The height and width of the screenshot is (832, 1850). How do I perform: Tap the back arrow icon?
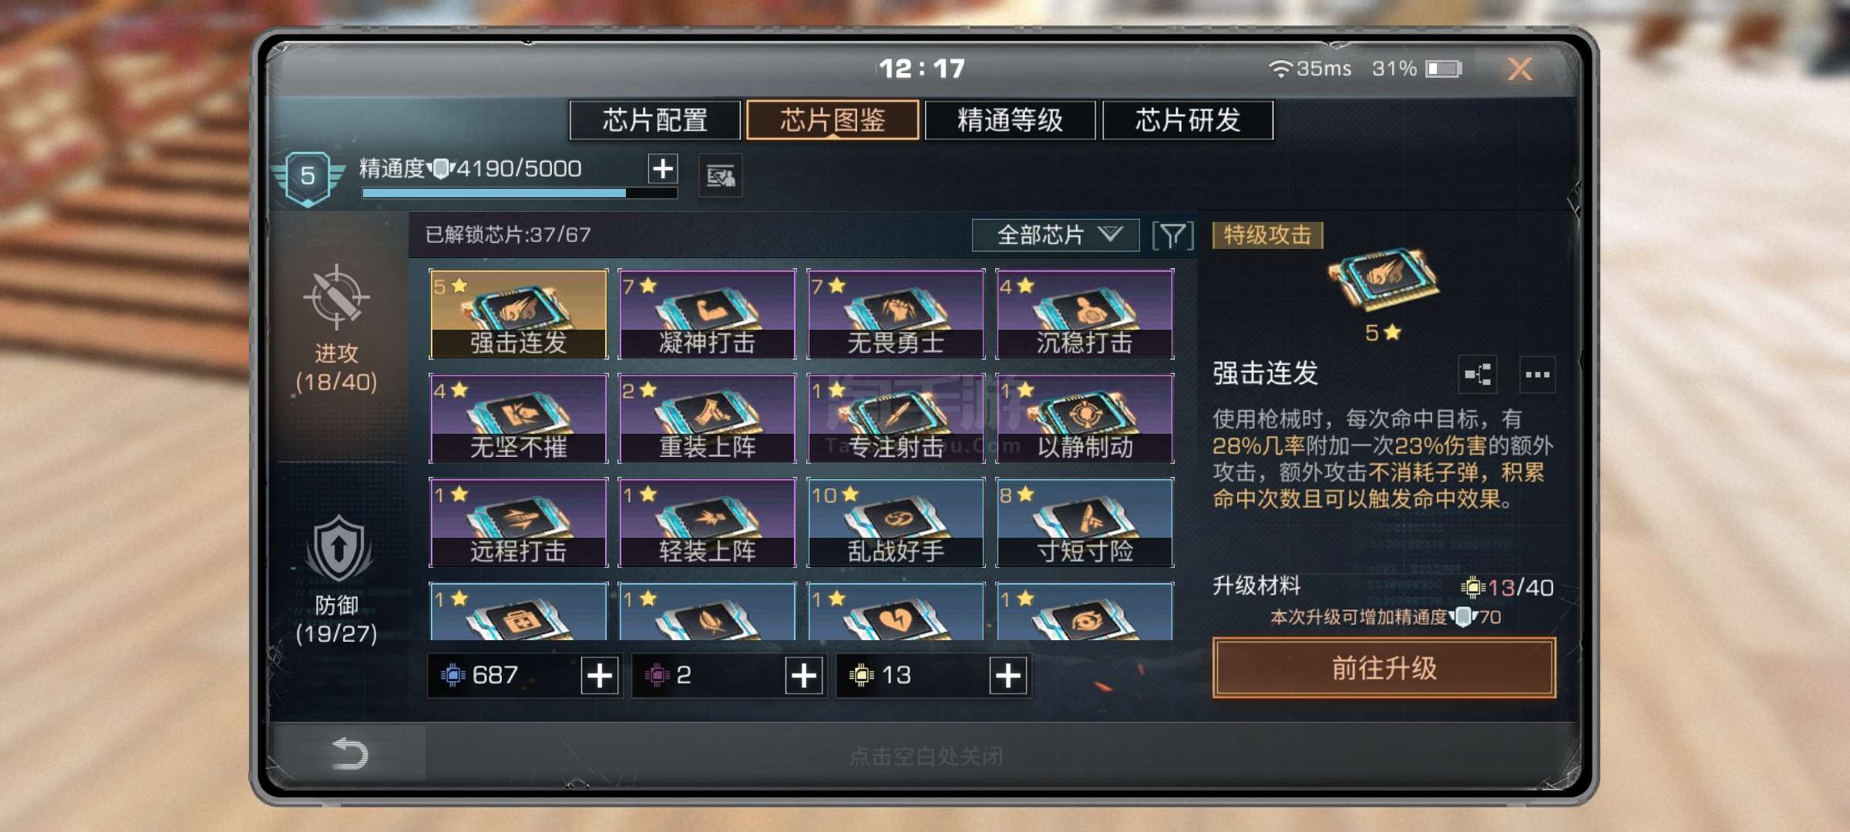tap(349, 753)
